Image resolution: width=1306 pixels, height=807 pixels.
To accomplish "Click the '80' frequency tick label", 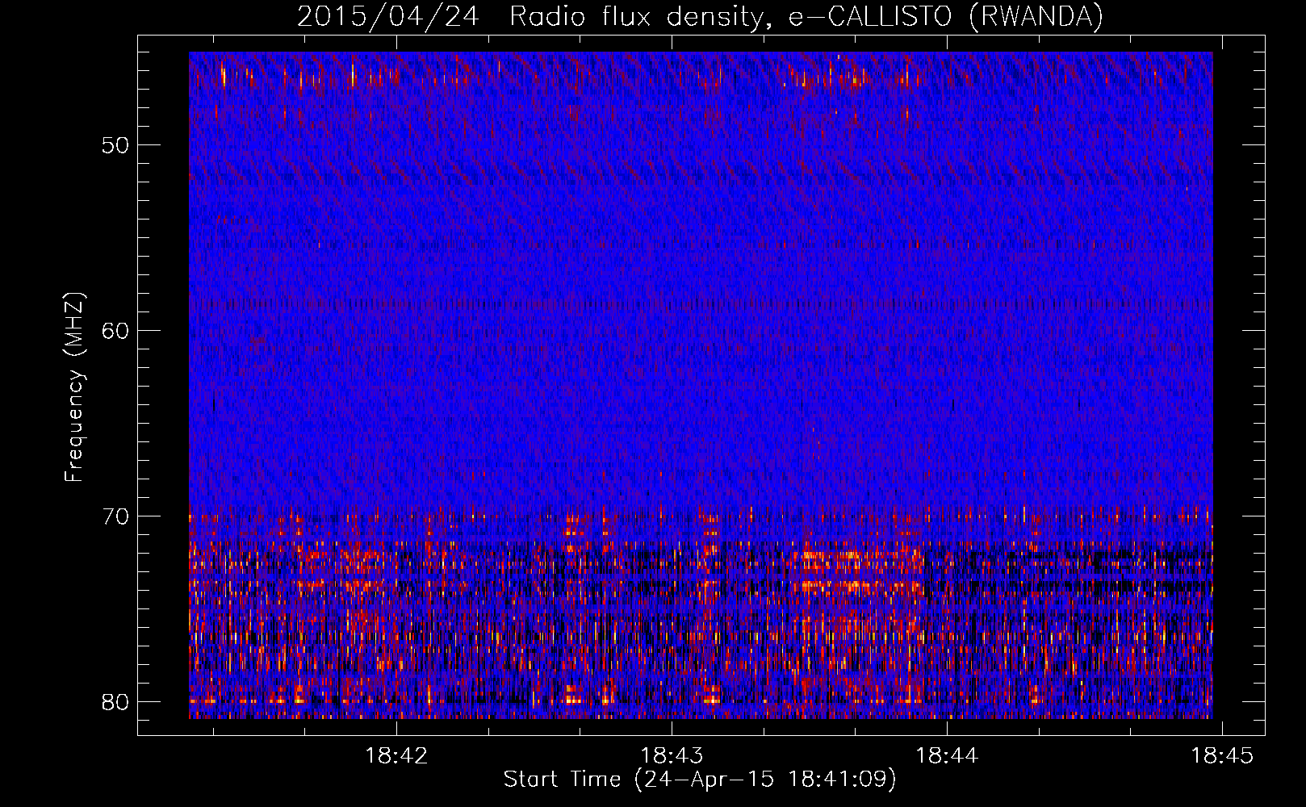I will pyautogui.click(x=115, y=702).
